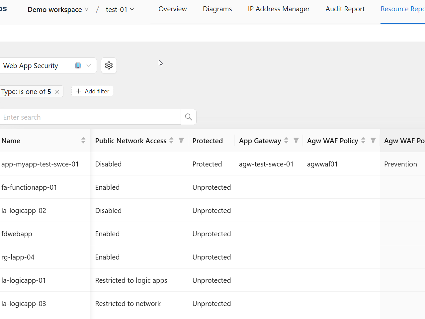Click the Add filter button

[92, 91]
